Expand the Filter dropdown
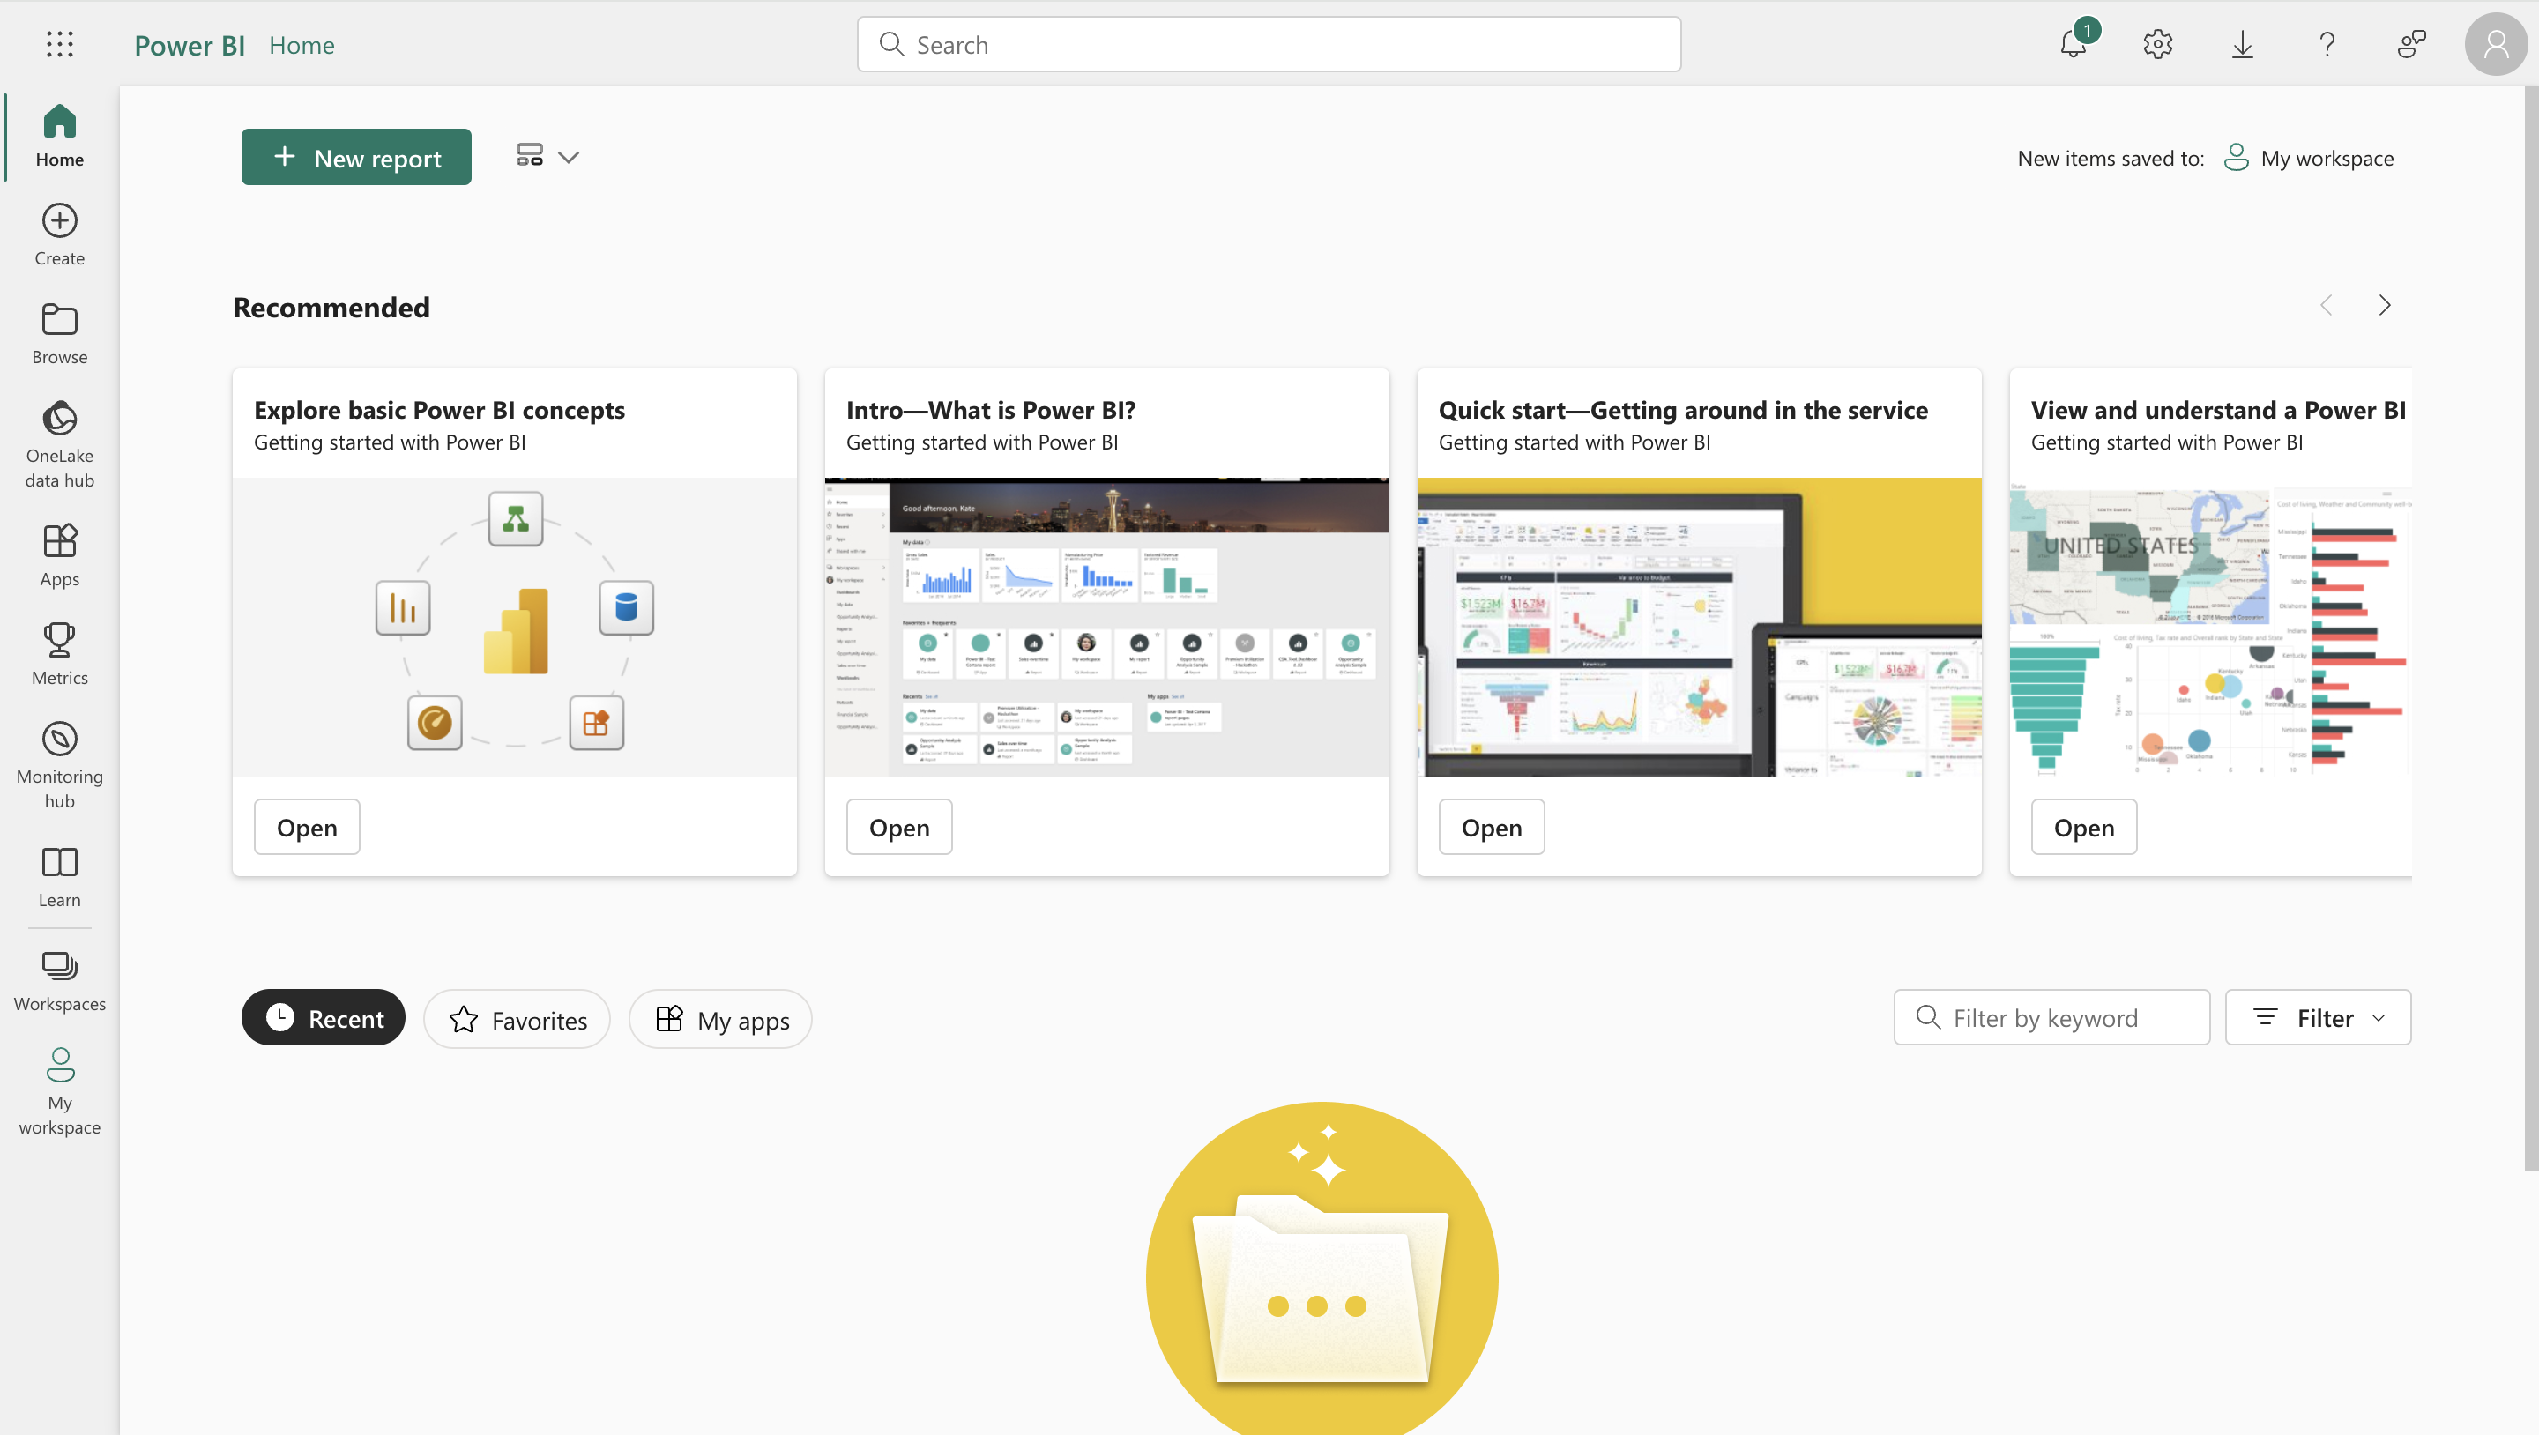This screenshot has height=1435, width=2539. pos(2317,1017)
